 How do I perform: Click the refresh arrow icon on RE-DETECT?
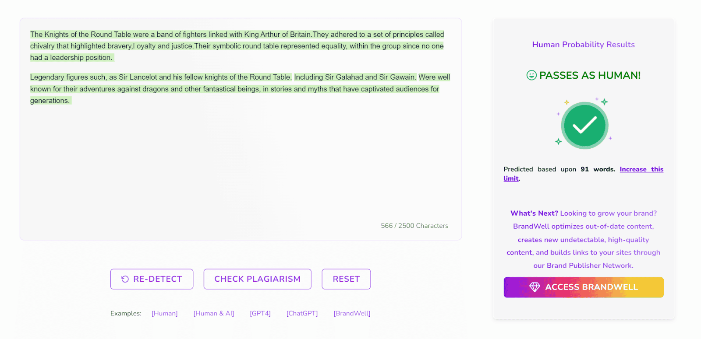tap(125, 279)
